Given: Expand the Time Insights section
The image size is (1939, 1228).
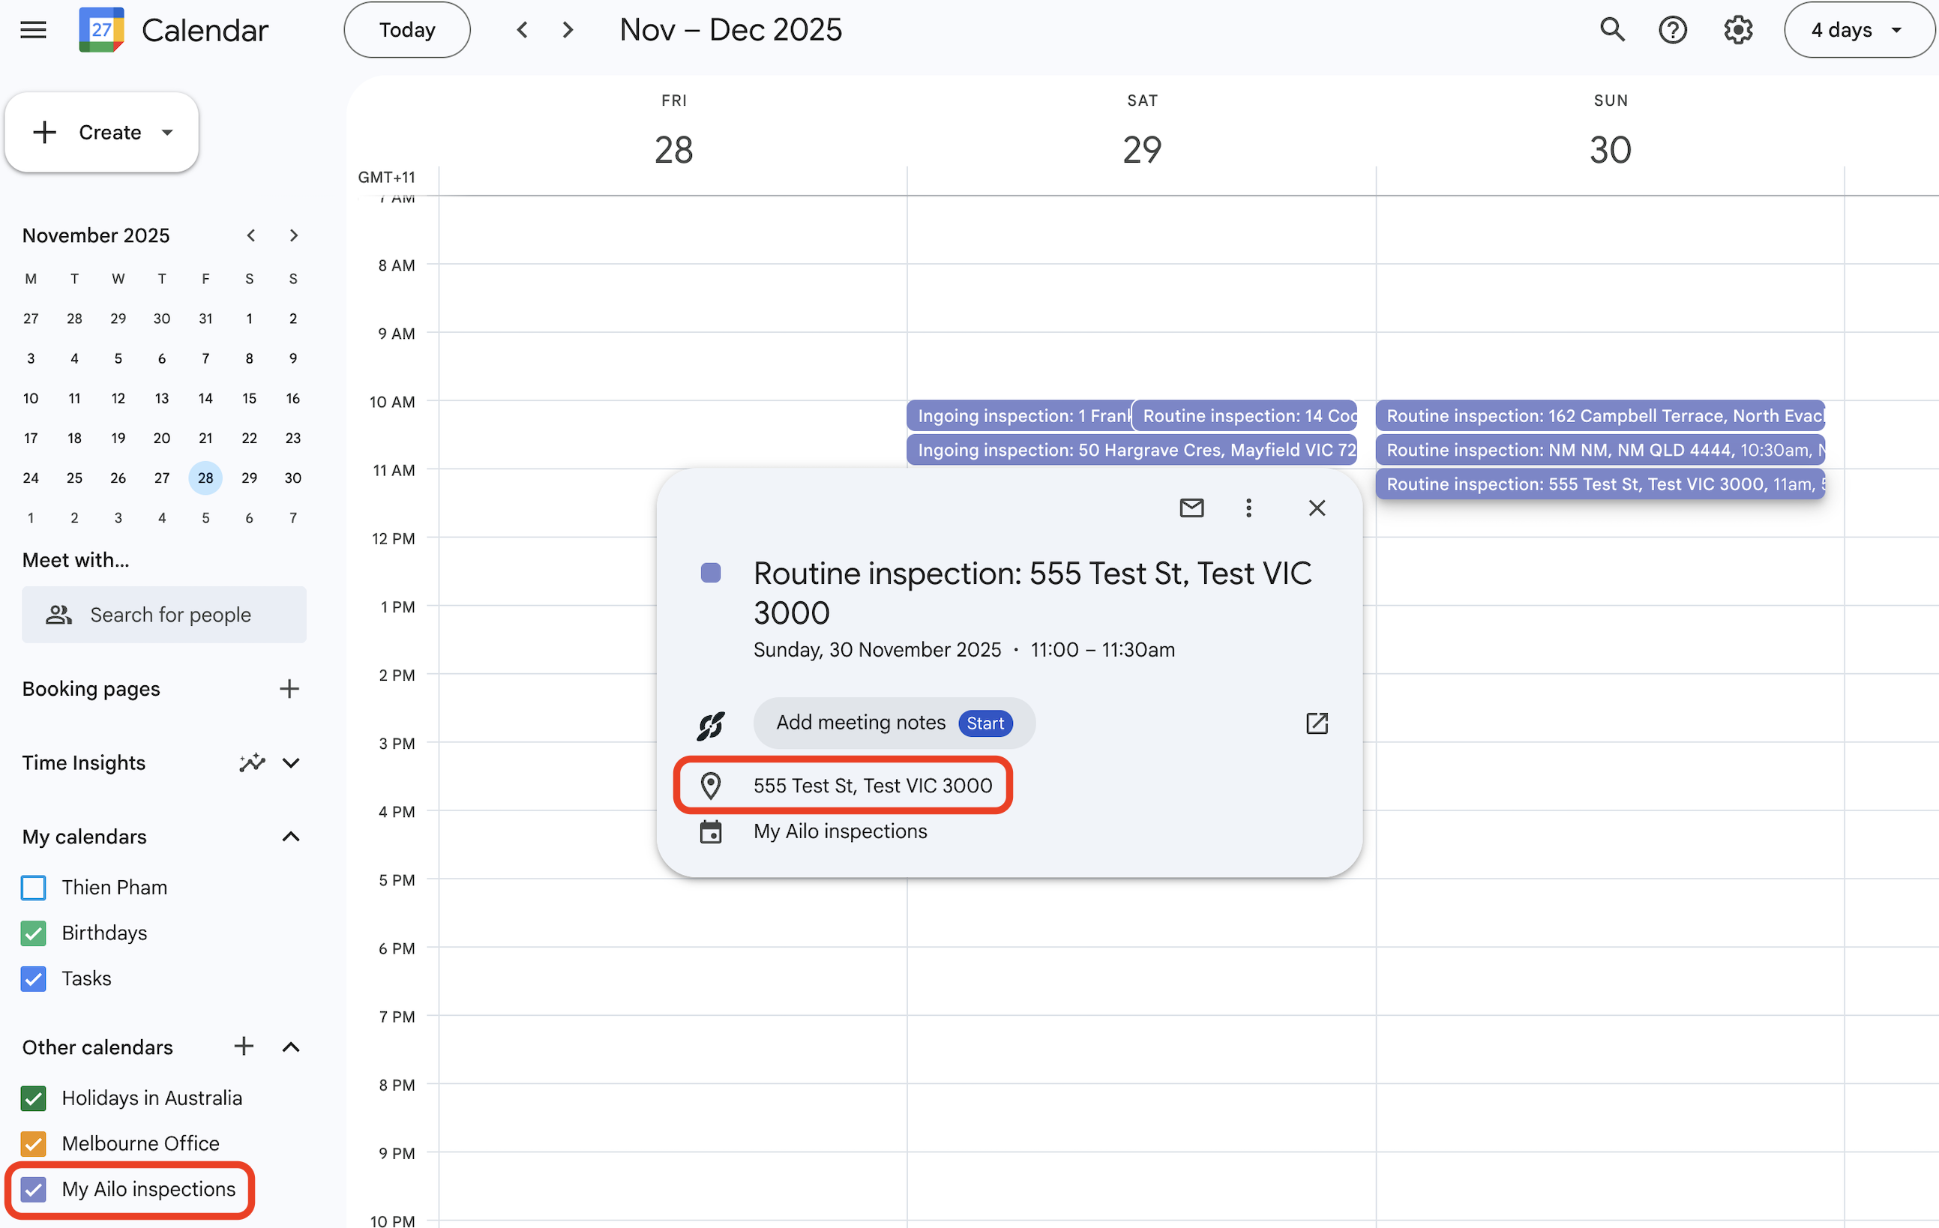Looking at the screenshot, I should point(291,762).
